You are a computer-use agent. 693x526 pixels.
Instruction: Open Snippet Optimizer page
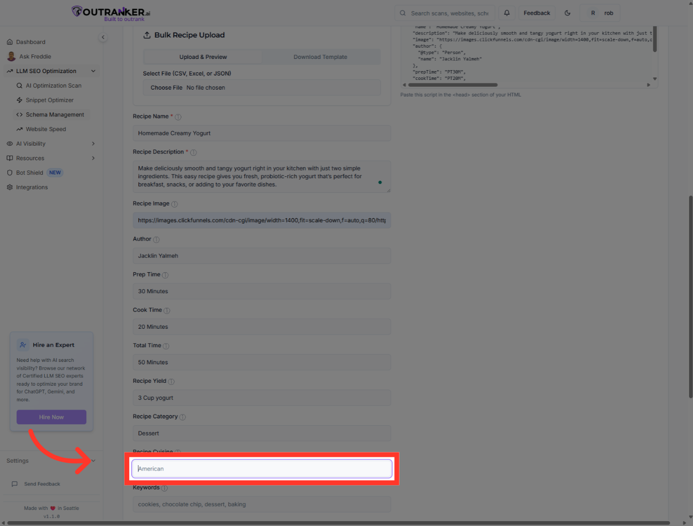pyautogui.click(x=50, y=100)
